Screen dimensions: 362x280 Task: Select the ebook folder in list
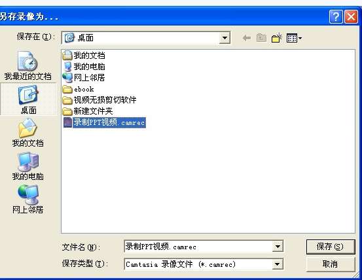(79, 89)
